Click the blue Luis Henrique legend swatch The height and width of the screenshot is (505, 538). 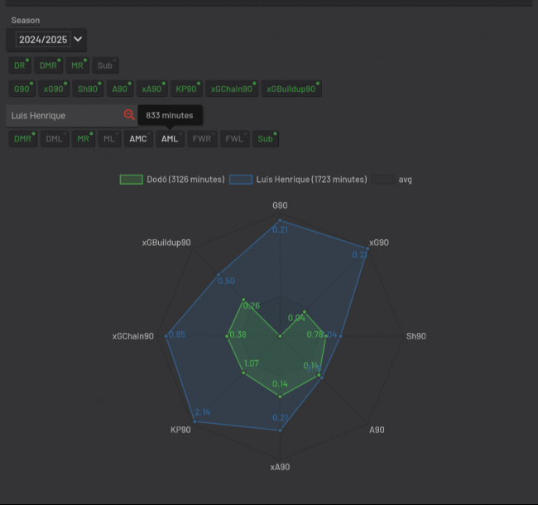click(x=241, y=180)
